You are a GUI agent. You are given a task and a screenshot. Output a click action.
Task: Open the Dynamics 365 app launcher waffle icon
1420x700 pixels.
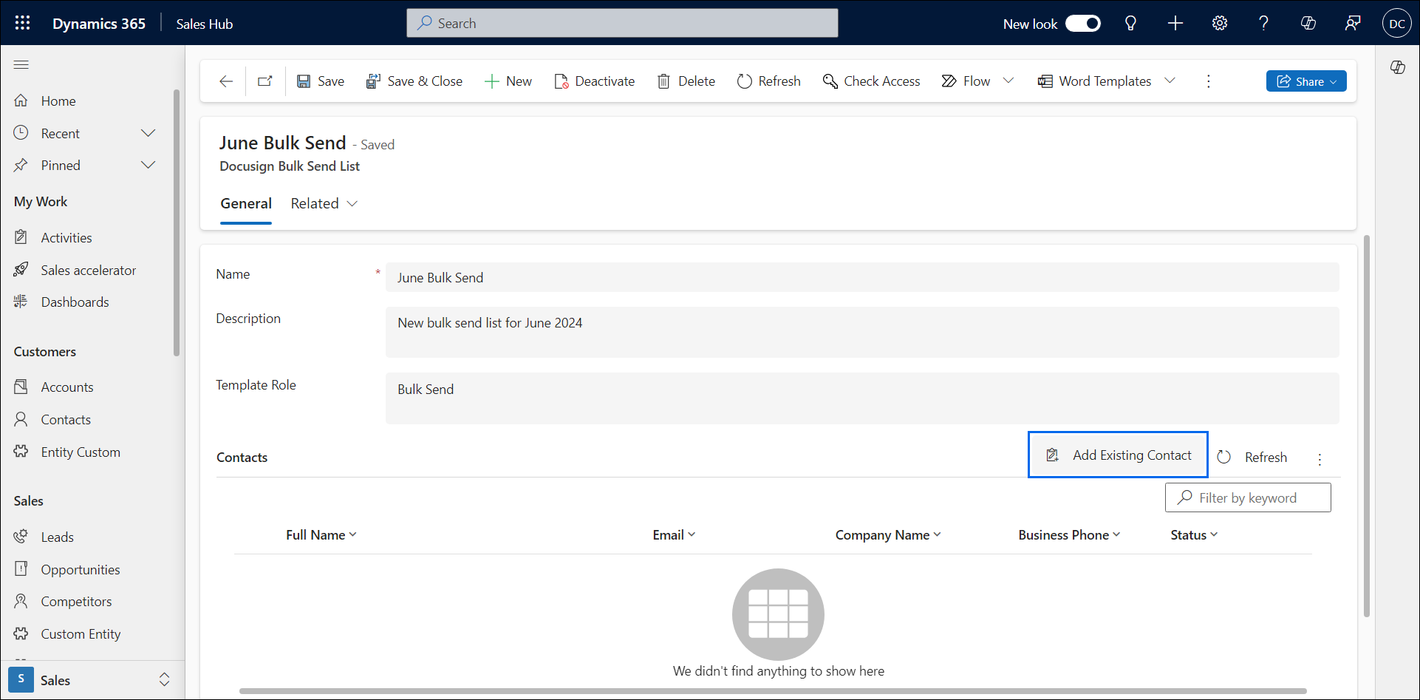(23, 23)
